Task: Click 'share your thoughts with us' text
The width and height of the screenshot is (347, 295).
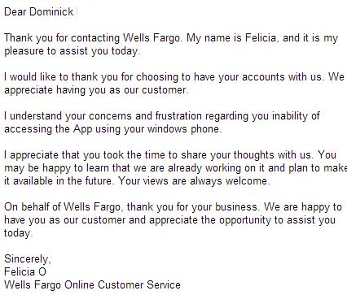Action: [x=246, y=155]
